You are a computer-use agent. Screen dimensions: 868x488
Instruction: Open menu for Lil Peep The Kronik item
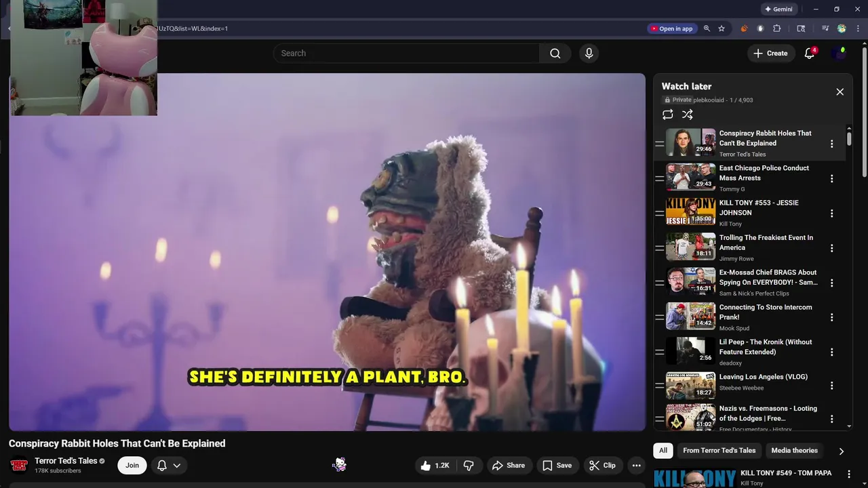(831, 352)
